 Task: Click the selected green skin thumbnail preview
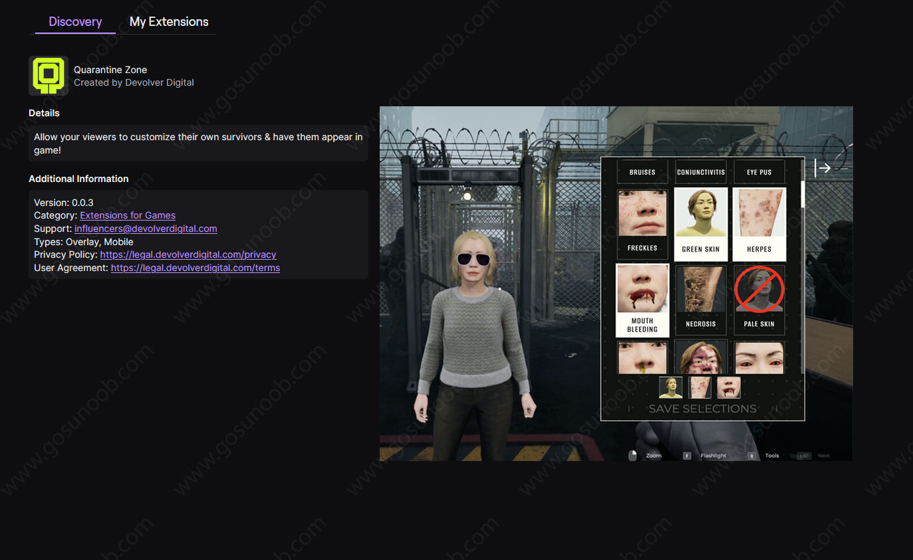tap(670, 387)
